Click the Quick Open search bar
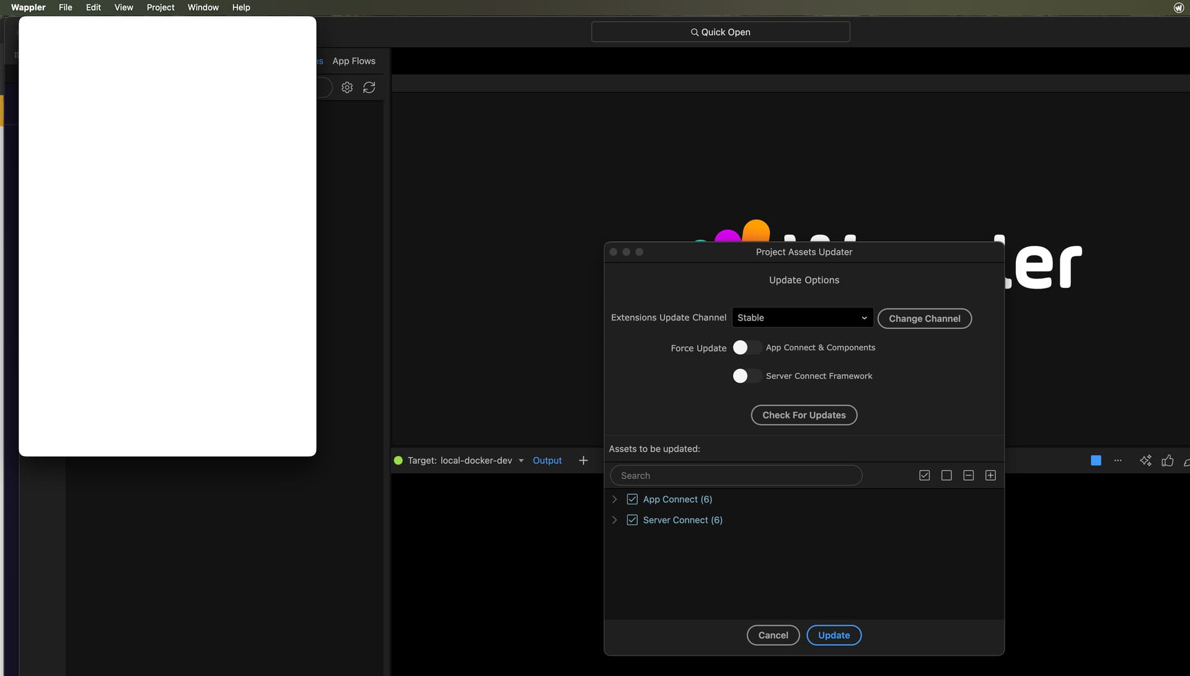The image size is (1190, 676). [x=720, y=32]
